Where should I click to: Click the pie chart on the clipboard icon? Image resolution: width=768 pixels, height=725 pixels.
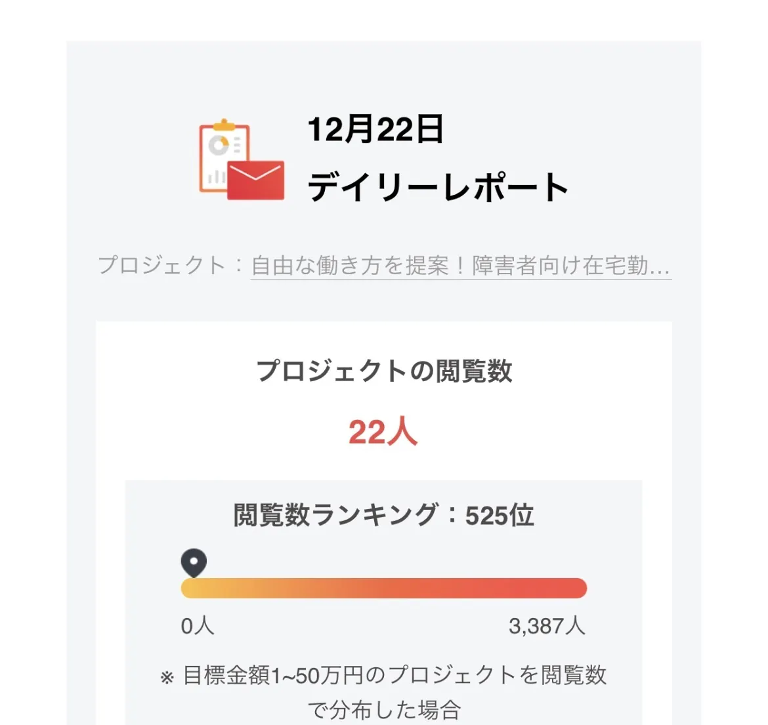coord(219,145)
